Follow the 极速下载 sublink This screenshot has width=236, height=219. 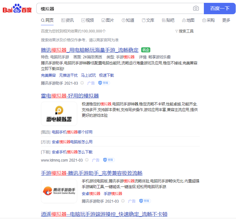[x=106, y=75]
